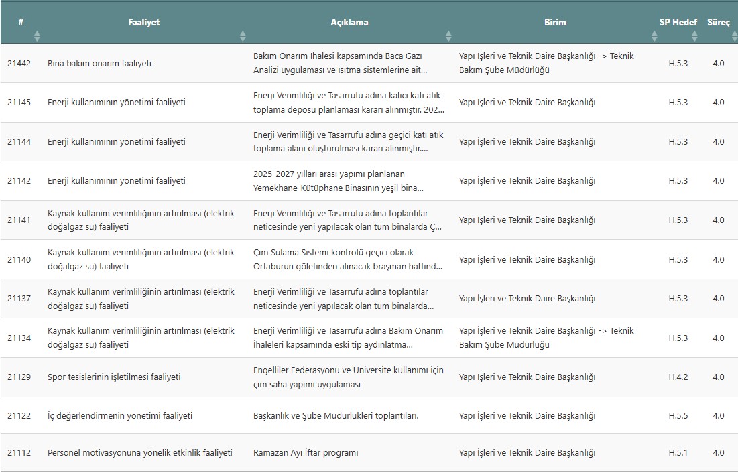Expand the truncated description starting 'Çim Sulama Sistemi'

[348, 259]
